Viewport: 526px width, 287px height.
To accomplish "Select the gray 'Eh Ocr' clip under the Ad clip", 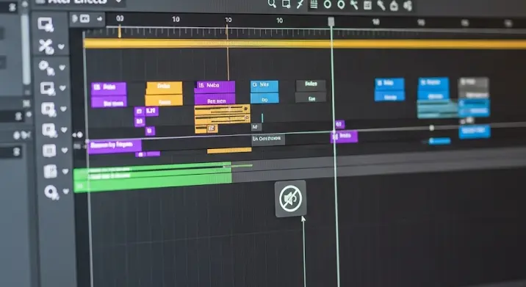I will (x=268, y=139).
